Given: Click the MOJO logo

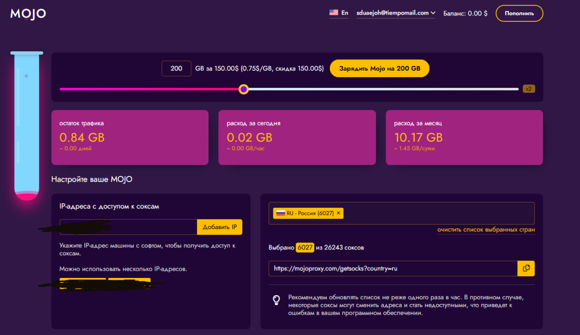Looking at the screenshot, I should [28, 14].
